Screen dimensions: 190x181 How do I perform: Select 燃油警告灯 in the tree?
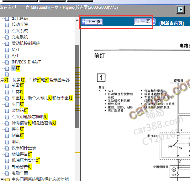click(22, 154)
